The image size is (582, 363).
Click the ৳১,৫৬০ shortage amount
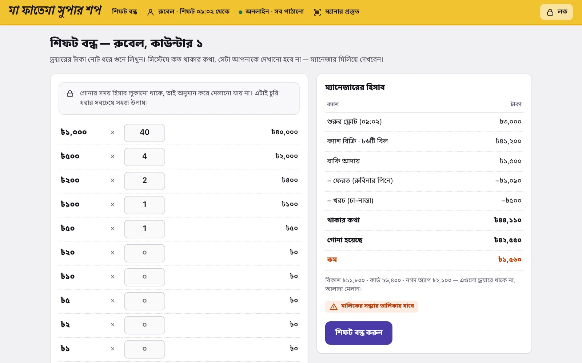(x=510, y=260)
